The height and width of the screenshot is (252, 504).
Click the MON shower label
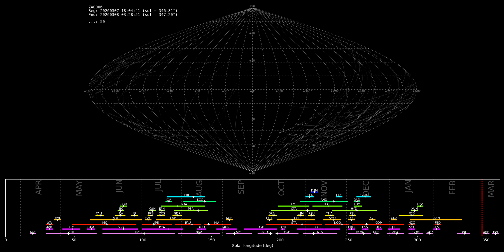point(360,232)
